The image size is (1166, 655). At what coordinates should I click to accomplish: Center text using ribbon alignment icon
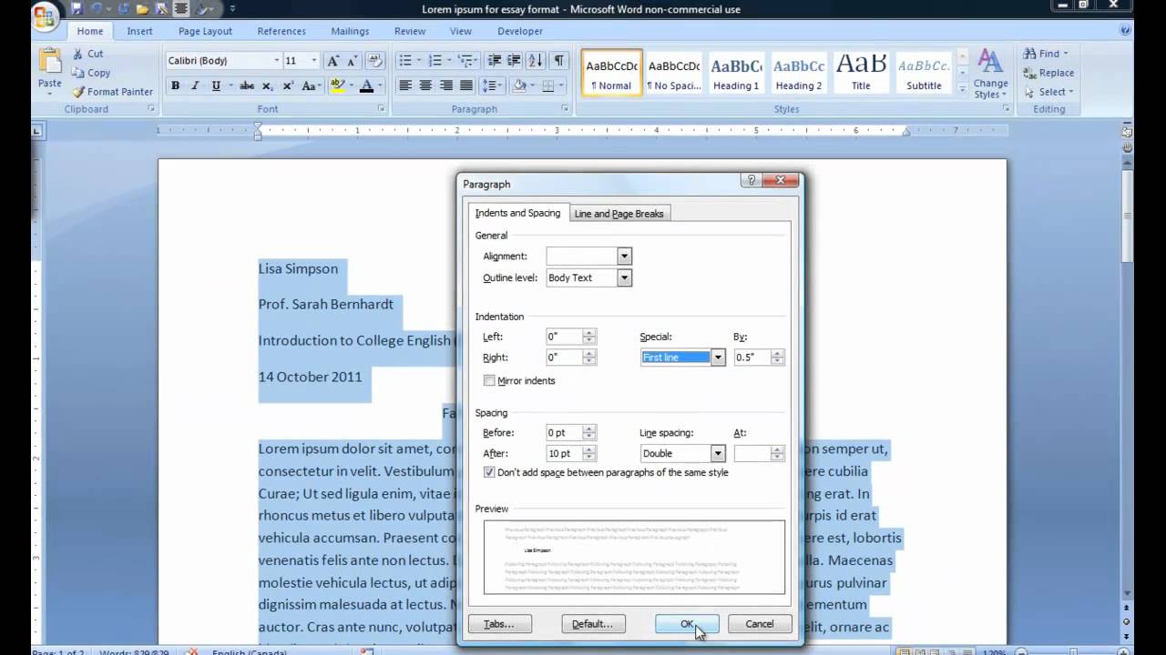point(425,86)
